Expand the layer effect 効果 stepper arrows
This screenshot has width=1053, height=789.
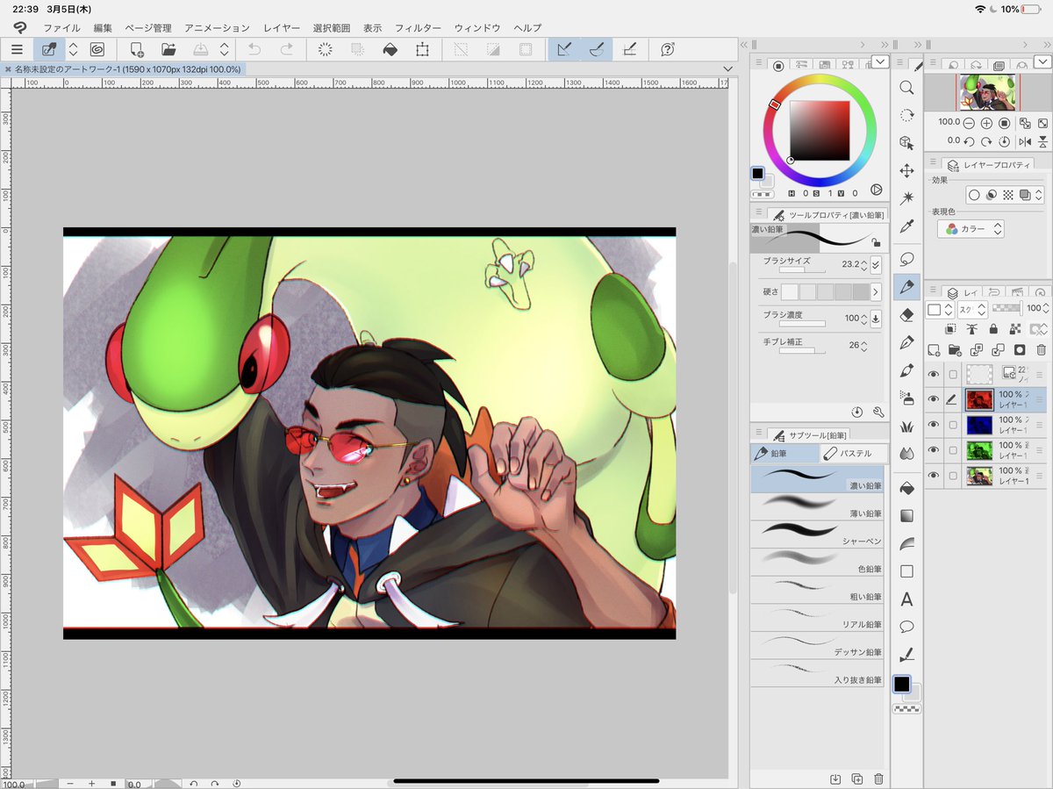pos(1040,195)
